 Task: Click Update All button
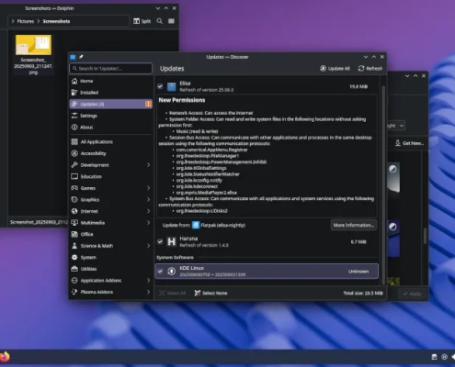335,69
